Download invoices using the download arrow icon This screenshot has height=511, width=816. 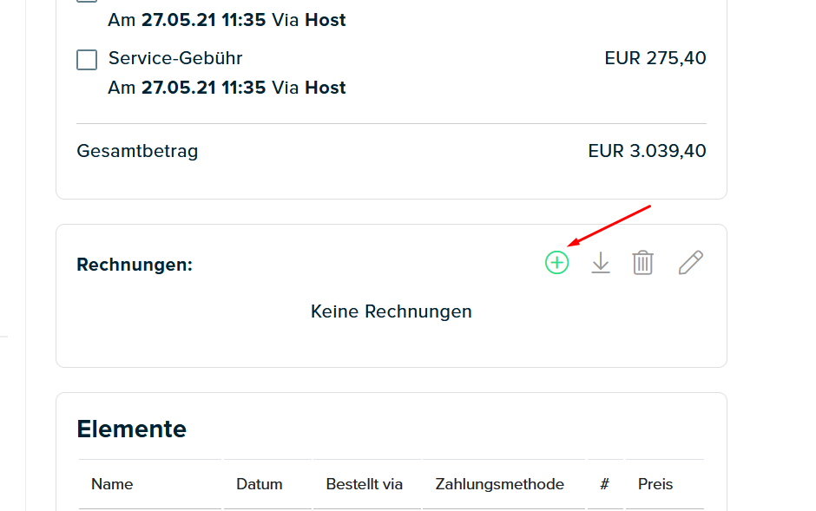coord(601,263)
